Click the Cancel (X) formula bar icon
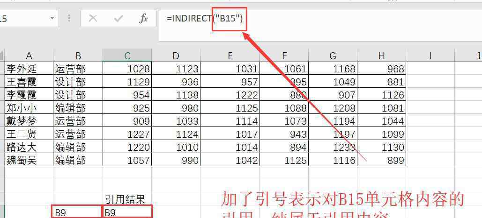Image resolution: width=482 pixels, height=218 pixels. 93,19
